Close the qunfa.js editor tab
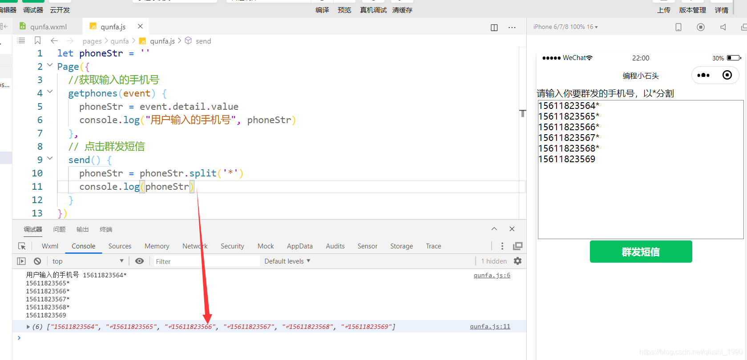This screenshot has height=360, width=747. 140,26
